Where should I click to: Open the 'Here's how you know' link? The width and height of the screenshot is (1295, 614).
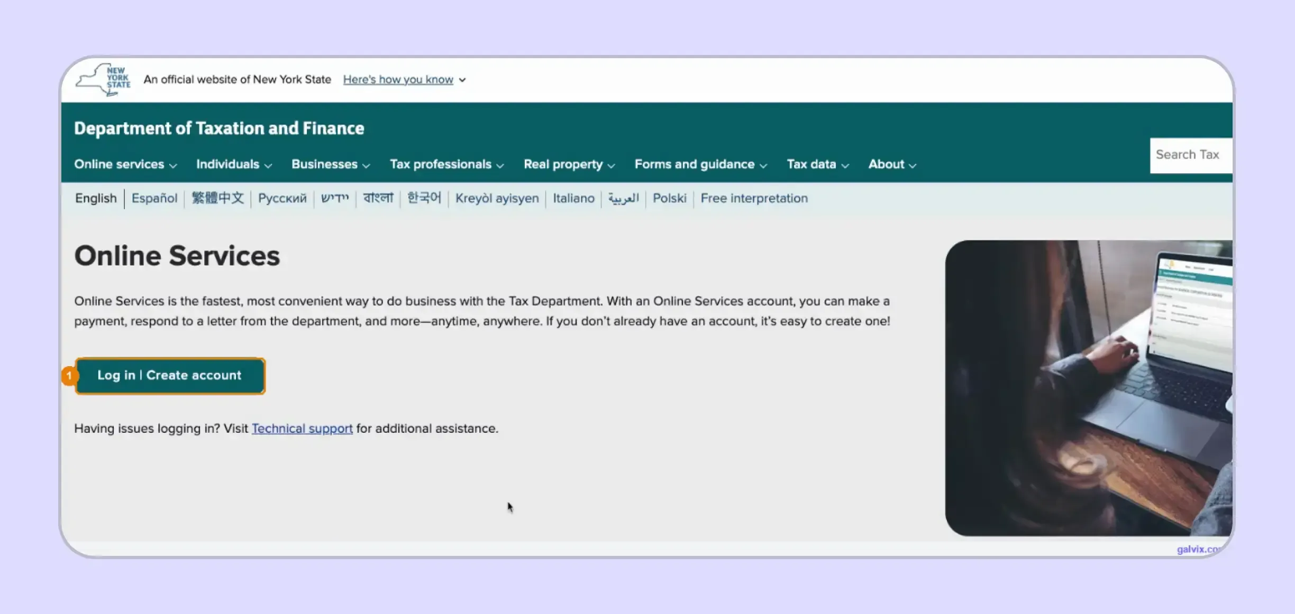pyautogui.click(x=398, y=79)
